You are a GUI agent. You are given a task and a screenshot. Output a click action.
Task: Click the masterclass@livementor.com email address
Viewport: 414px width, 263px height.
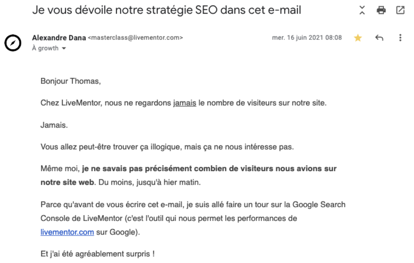pos(135,38)
